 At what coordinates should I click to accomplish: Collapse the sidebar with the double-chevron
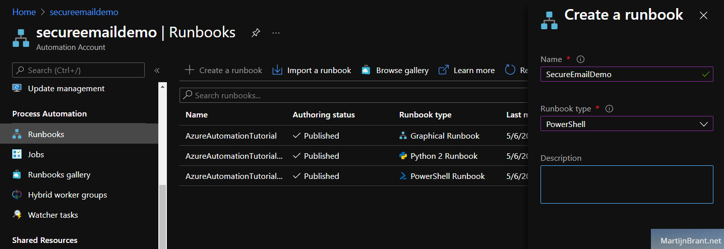(x=157, y=71)
